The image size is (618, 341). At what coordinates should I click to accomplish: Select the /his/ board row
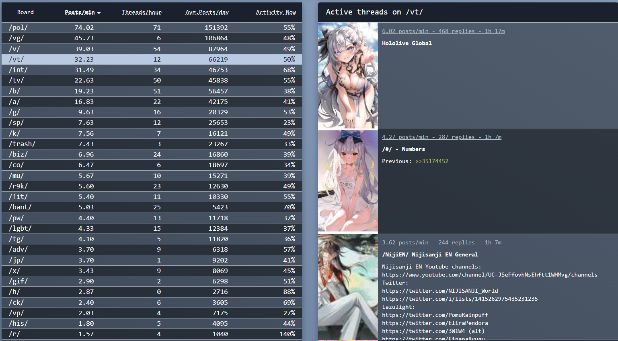[x=152, y=324]
